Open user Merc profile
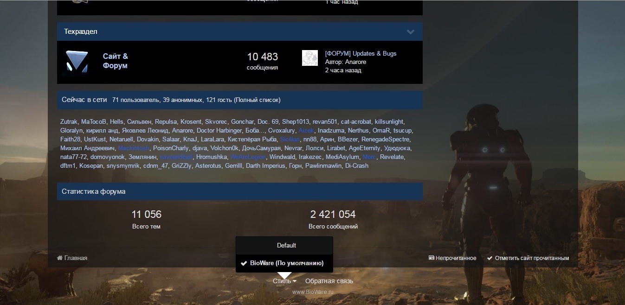This screenshot has width=625, height=305. [369, 157]
